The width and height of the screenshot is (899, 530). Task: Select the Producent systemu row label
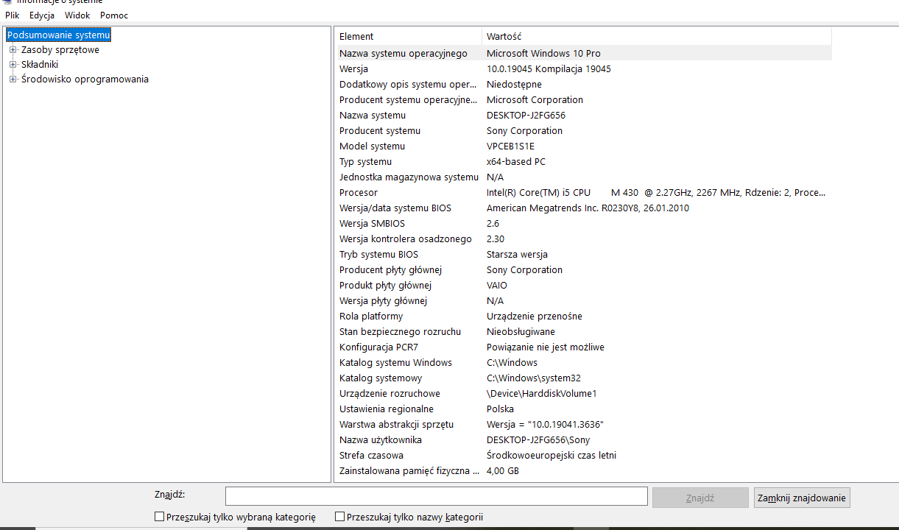(380, 130)
